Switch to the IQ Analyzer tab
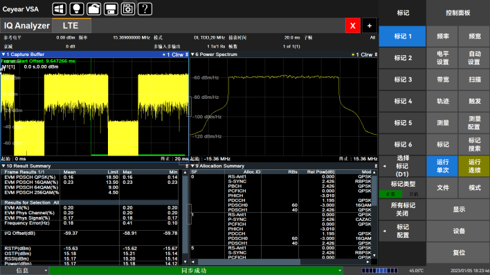This screenshot has width=490, height=275. [x=26, y=26]
